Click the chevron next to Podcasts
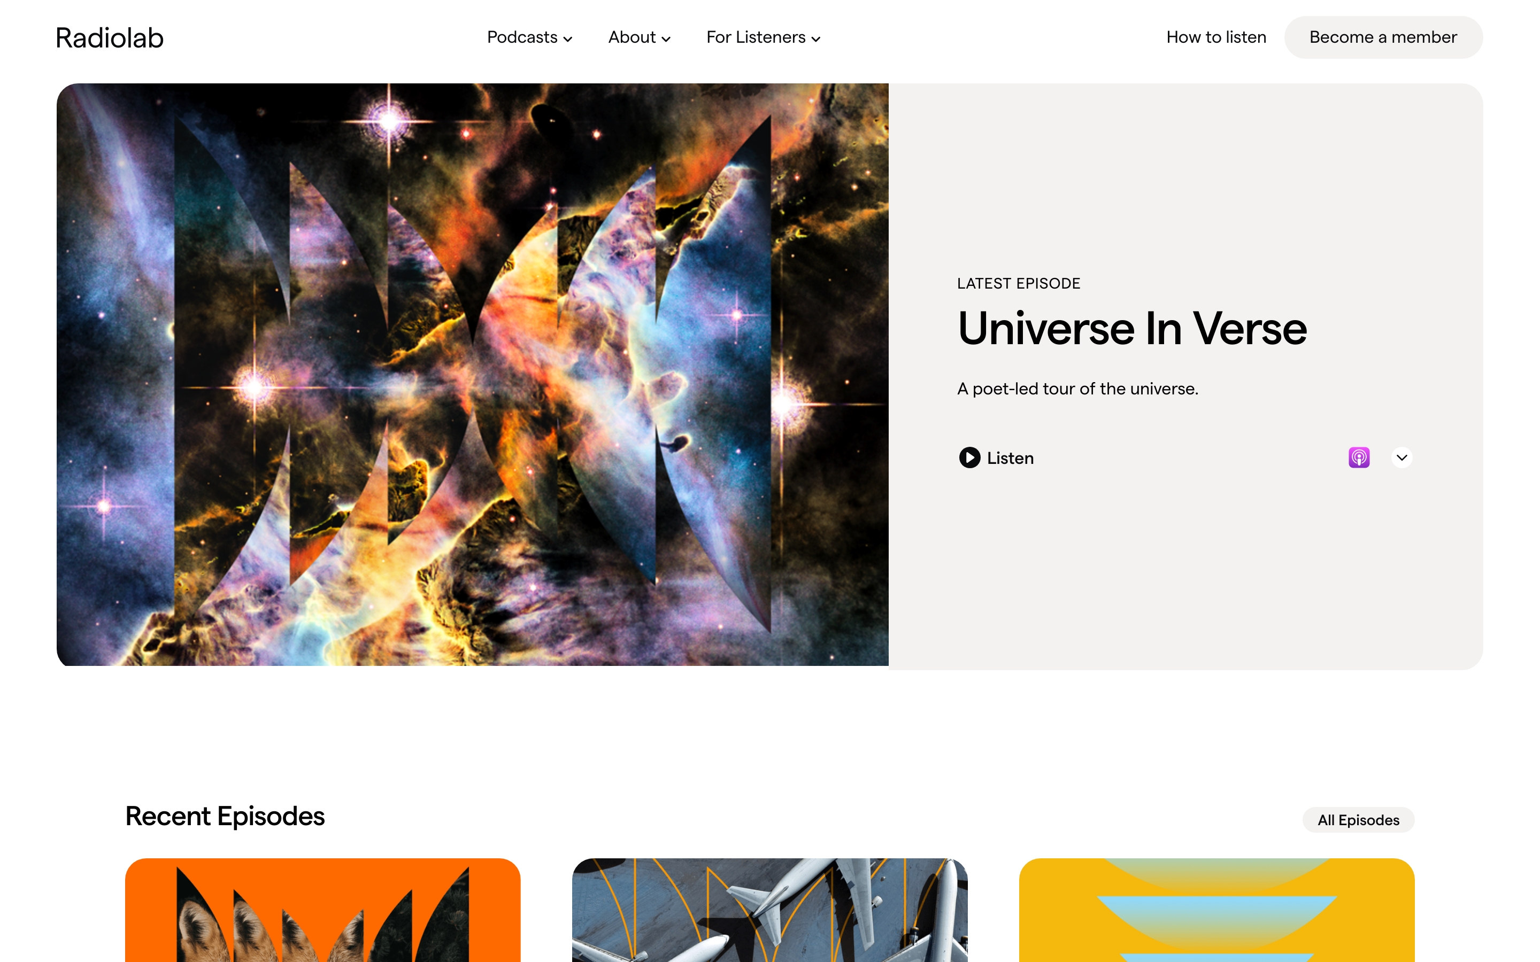 568,40
